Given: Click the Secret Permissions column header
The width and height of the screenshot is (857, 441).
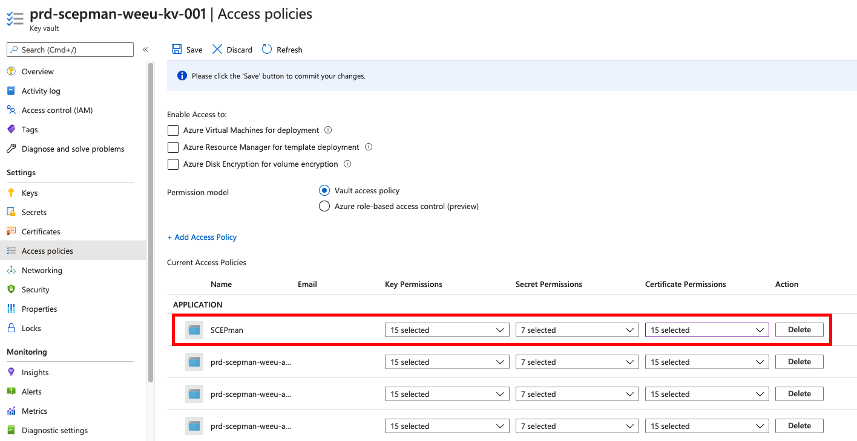Looking at the screenshot, I should coord(548,284).
